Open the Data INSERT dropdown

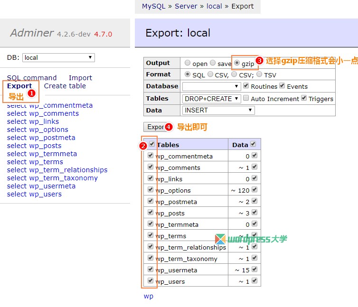(218, 110)
